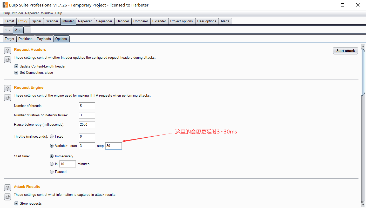Switch to the main Target tab
This screenshot has height=208, width=366.
10,21
